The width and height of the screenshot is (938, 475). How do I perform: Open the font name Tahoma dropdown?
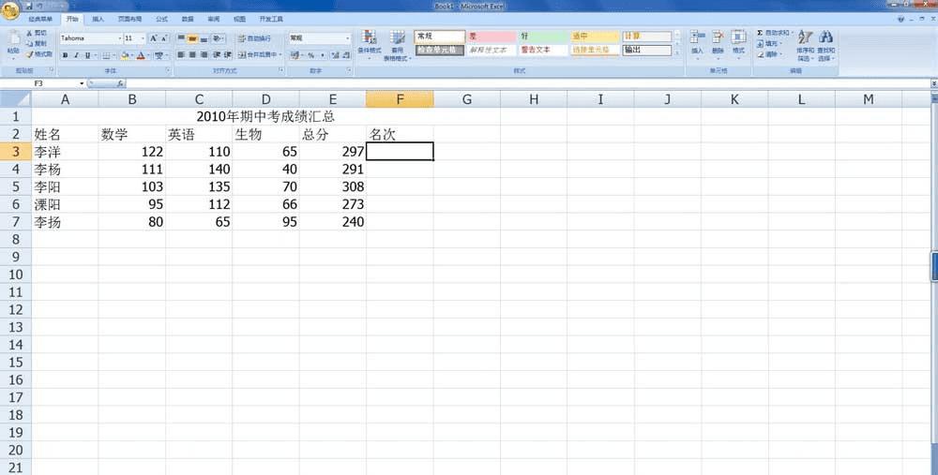coord(120,38)
